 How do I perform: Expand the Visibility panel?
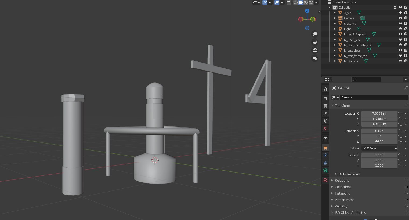332,206
